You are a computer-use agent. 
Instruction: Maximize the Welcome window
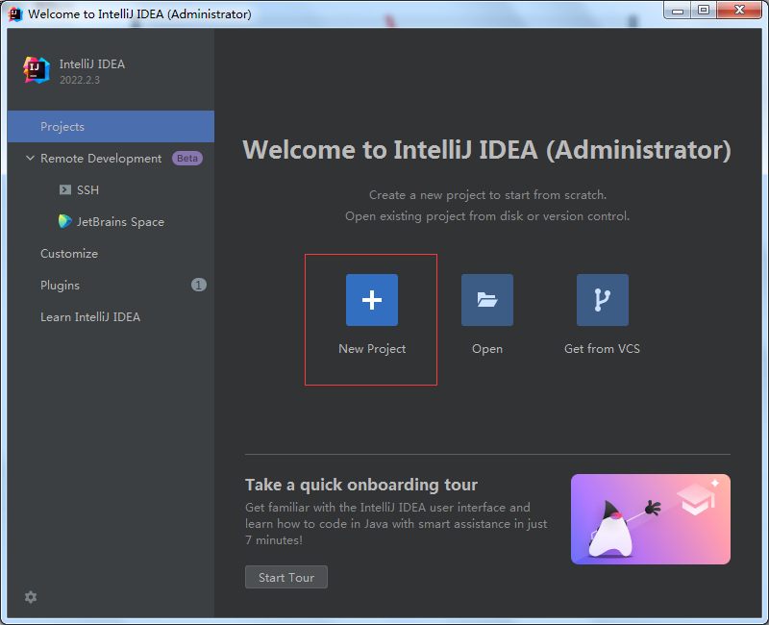[x=704, y=10]
